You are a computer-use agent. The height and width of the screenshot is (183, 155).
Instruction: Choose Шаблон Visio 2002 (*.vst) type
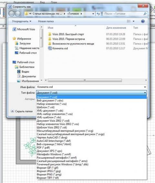pyautogui.click(x=92, y=128)
